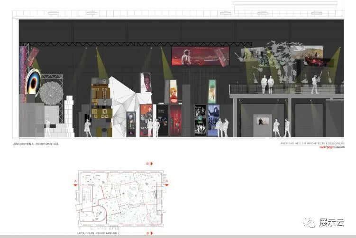Click the stacked brown speaker tower
This screenshot has height=238, width=356.
[x=100, y=102]
